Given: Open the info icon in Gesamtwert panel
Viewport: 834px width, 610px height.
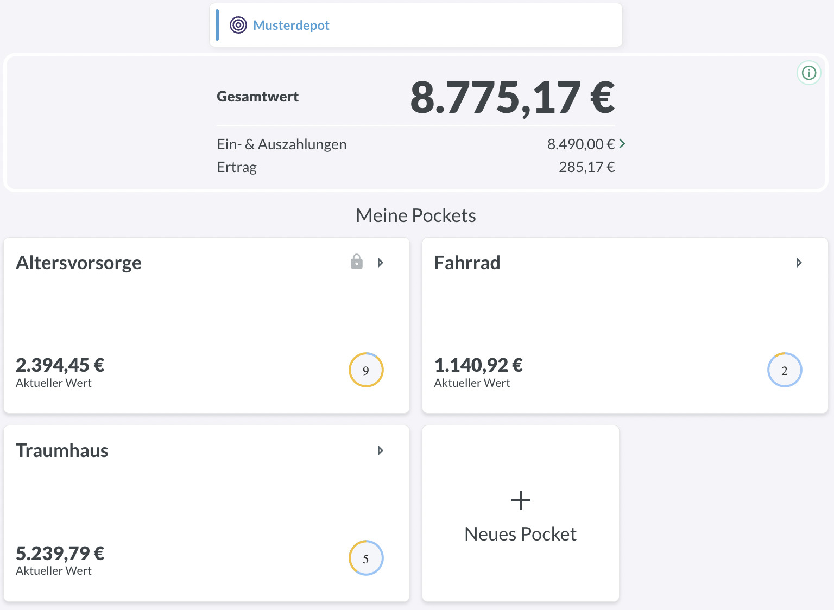Looking at the screenshot, I should click(809, 73).
